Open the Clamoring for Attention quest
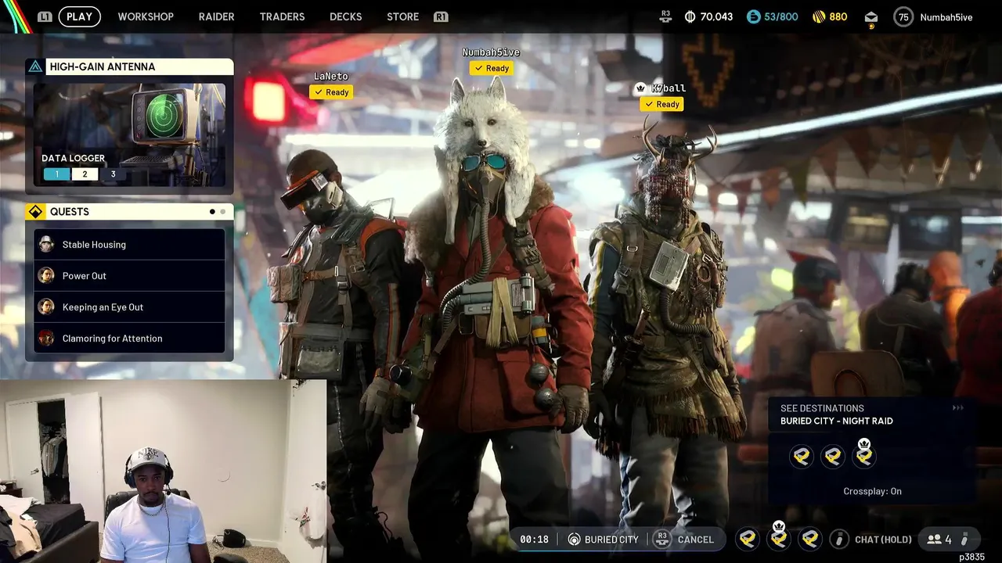This screenshot has width=1002, height=563. [x=129, y=339]
